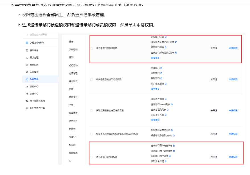250x175 pixels.
Task: Click the 安全中心 shield icon
Action: pyautogui.click(x=27, y=94)
